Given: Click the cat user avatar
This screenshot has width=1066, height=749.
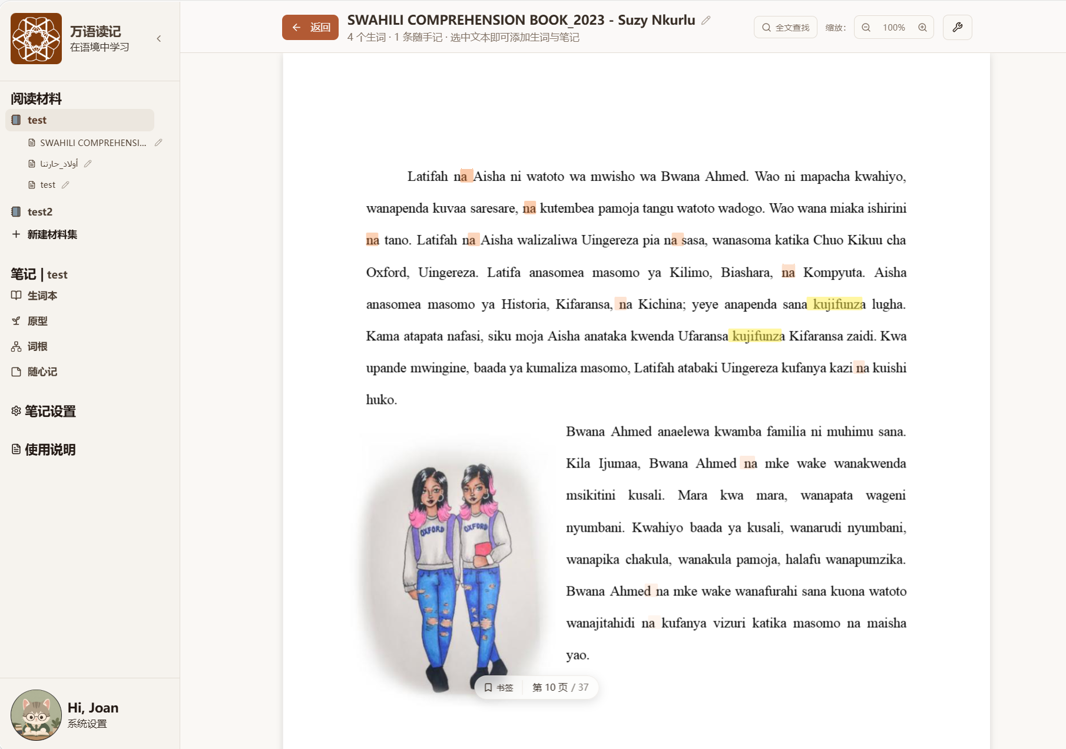Looking at the screenshot, I should [x=36, y=715].
